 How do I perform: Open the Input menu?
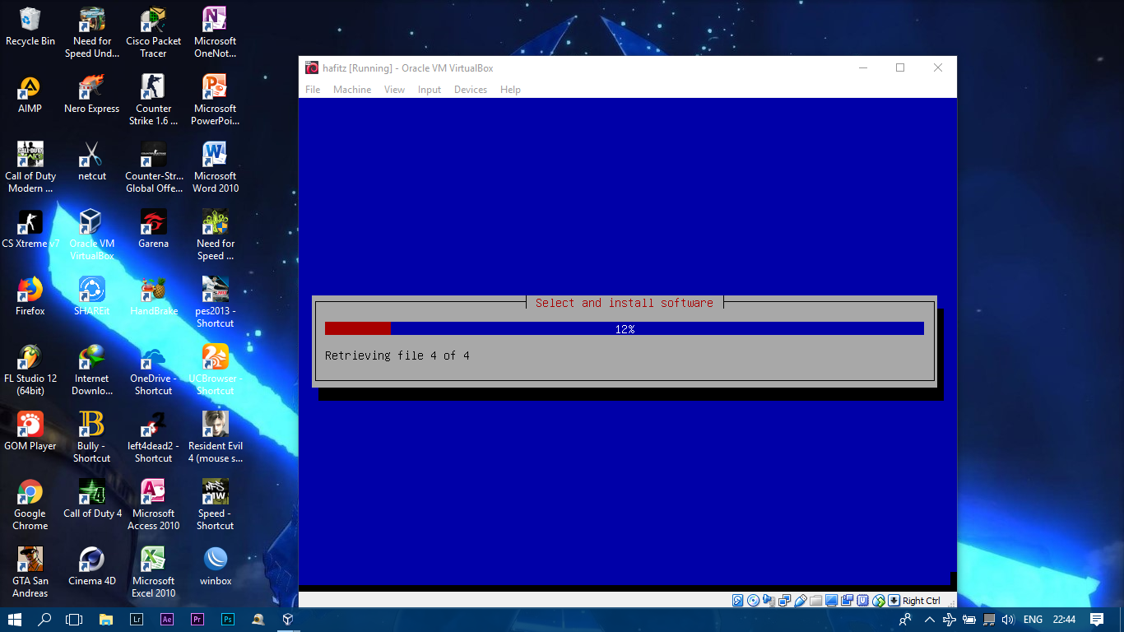tap(430, 90)
